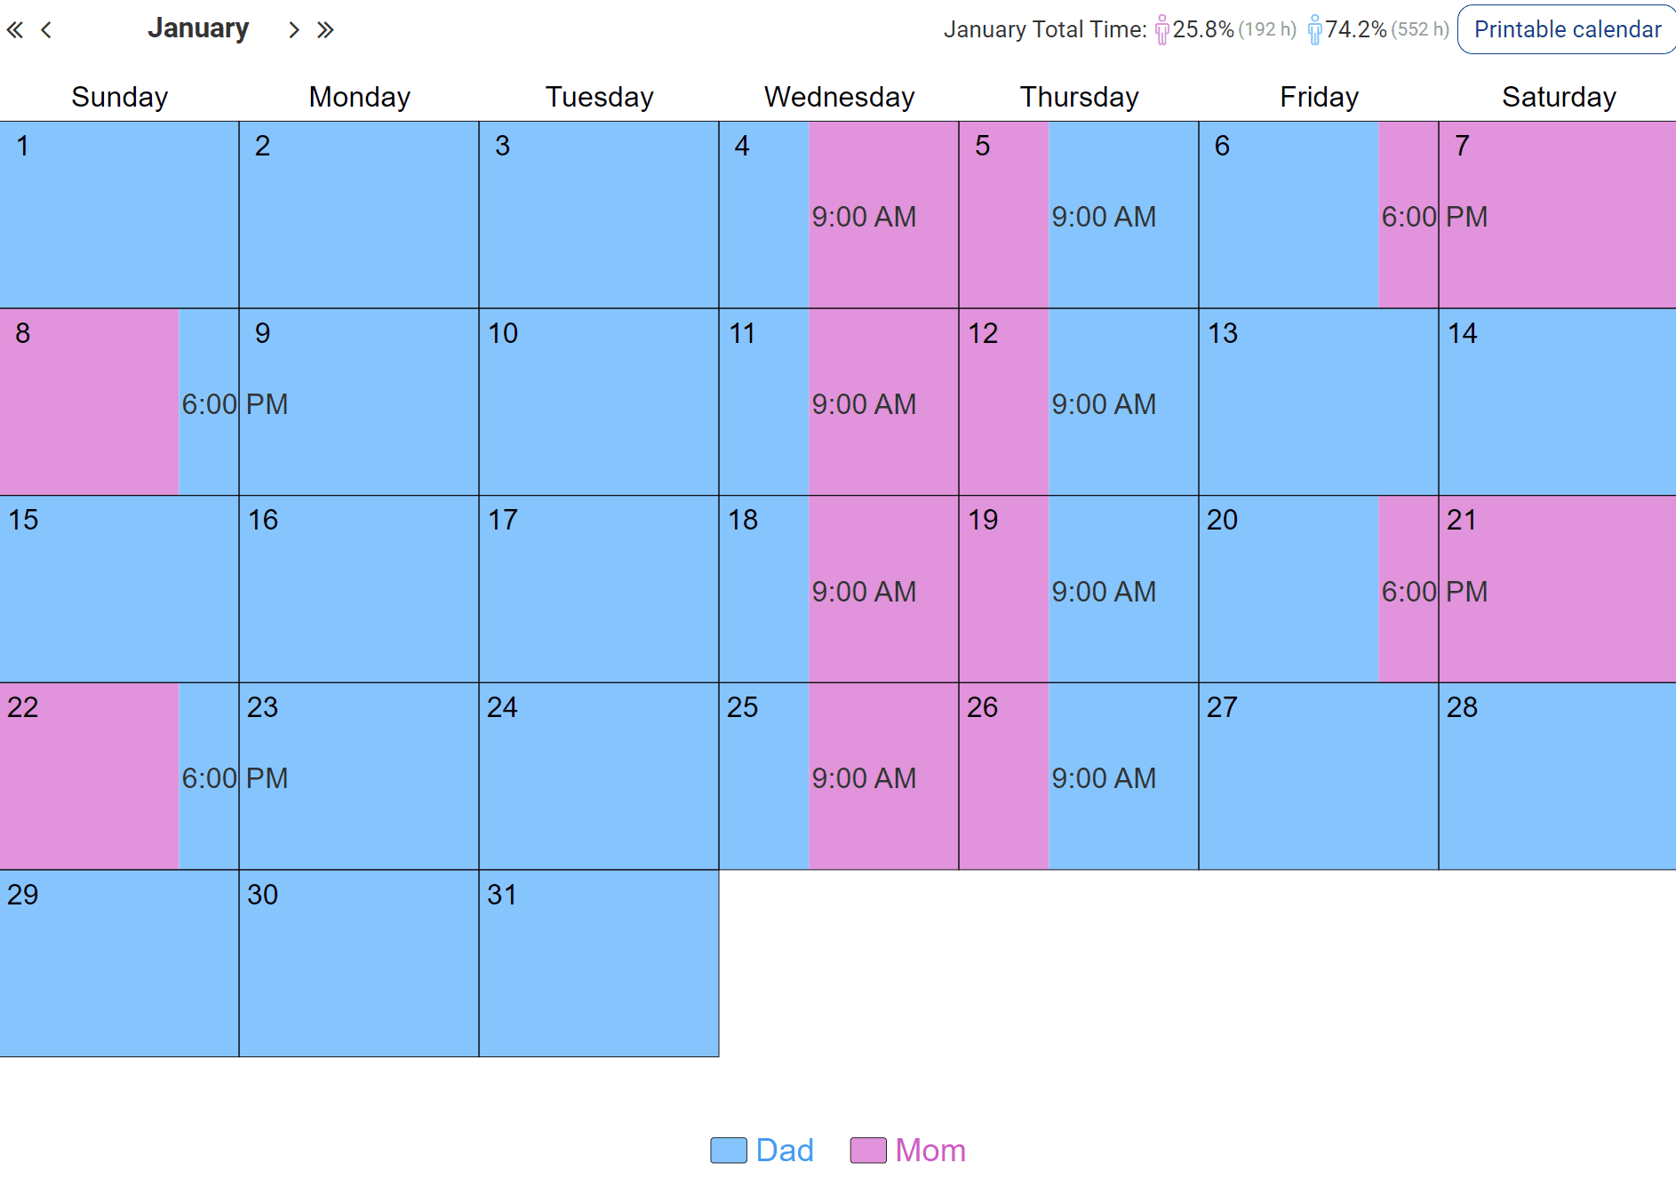Open the Printable calendar button
Viewport: 1676px width, 1187px height.
point(1567,29)
